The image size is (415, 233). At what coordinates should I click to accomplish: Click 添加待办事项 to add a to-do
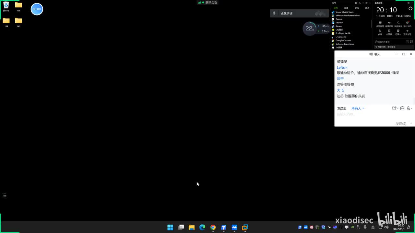click(x=382, y=42)
